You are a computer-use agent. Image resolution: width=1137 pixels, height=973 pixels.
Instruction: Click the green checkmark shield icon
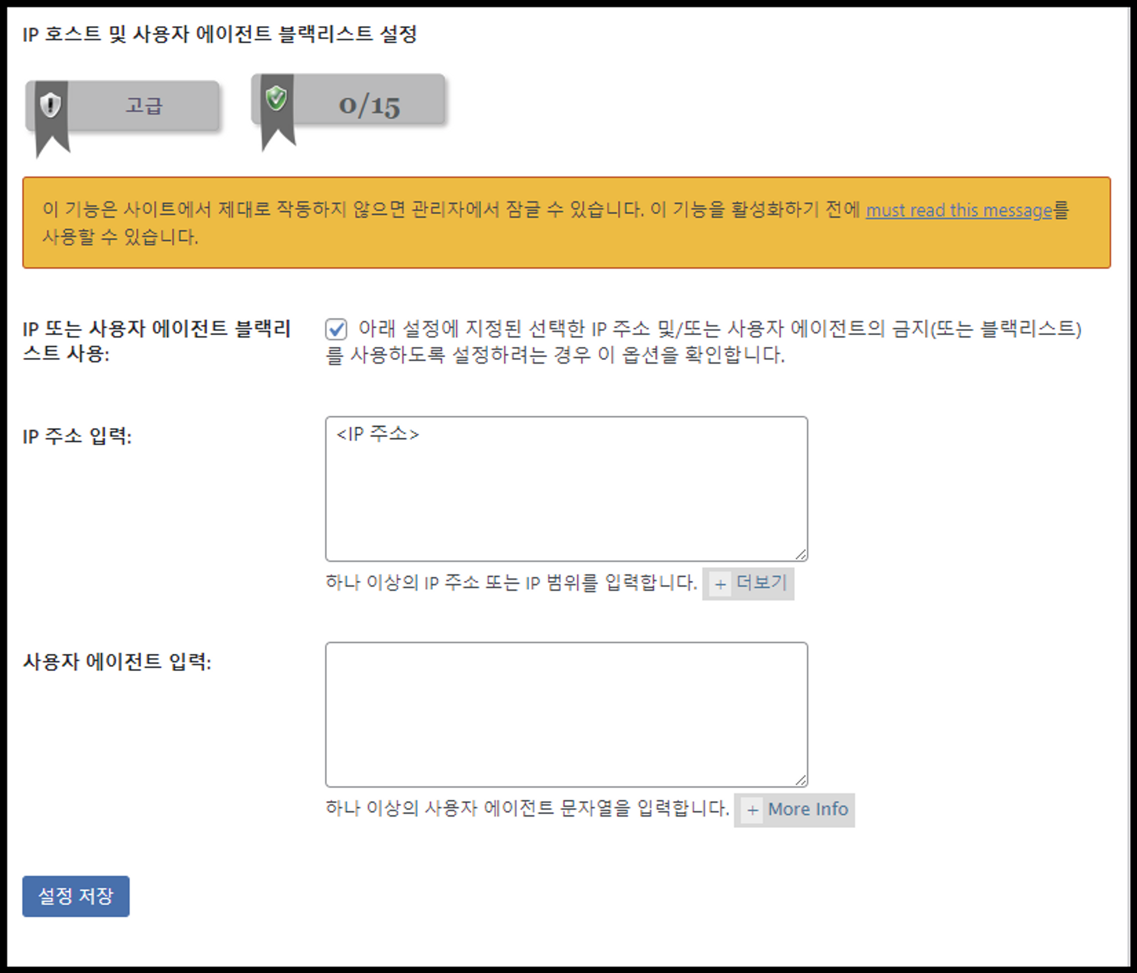(x=276, y=98)
